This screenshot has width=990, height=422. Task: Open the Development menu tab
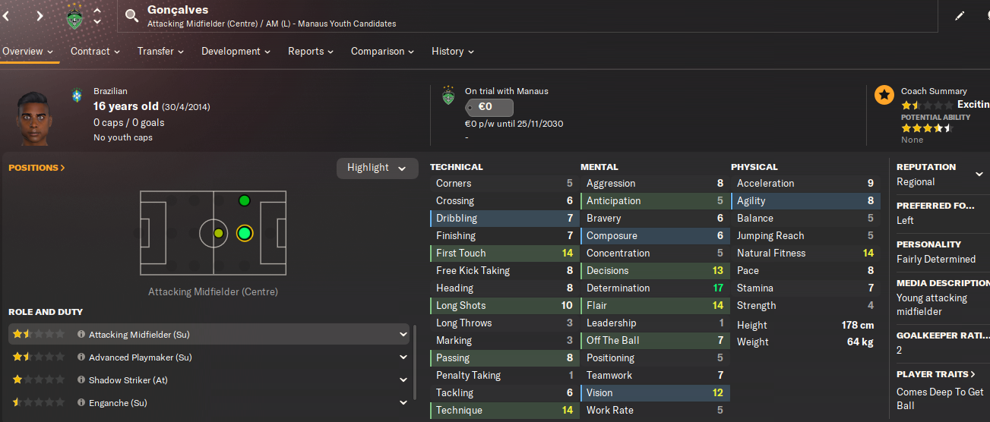coord(236,52)
